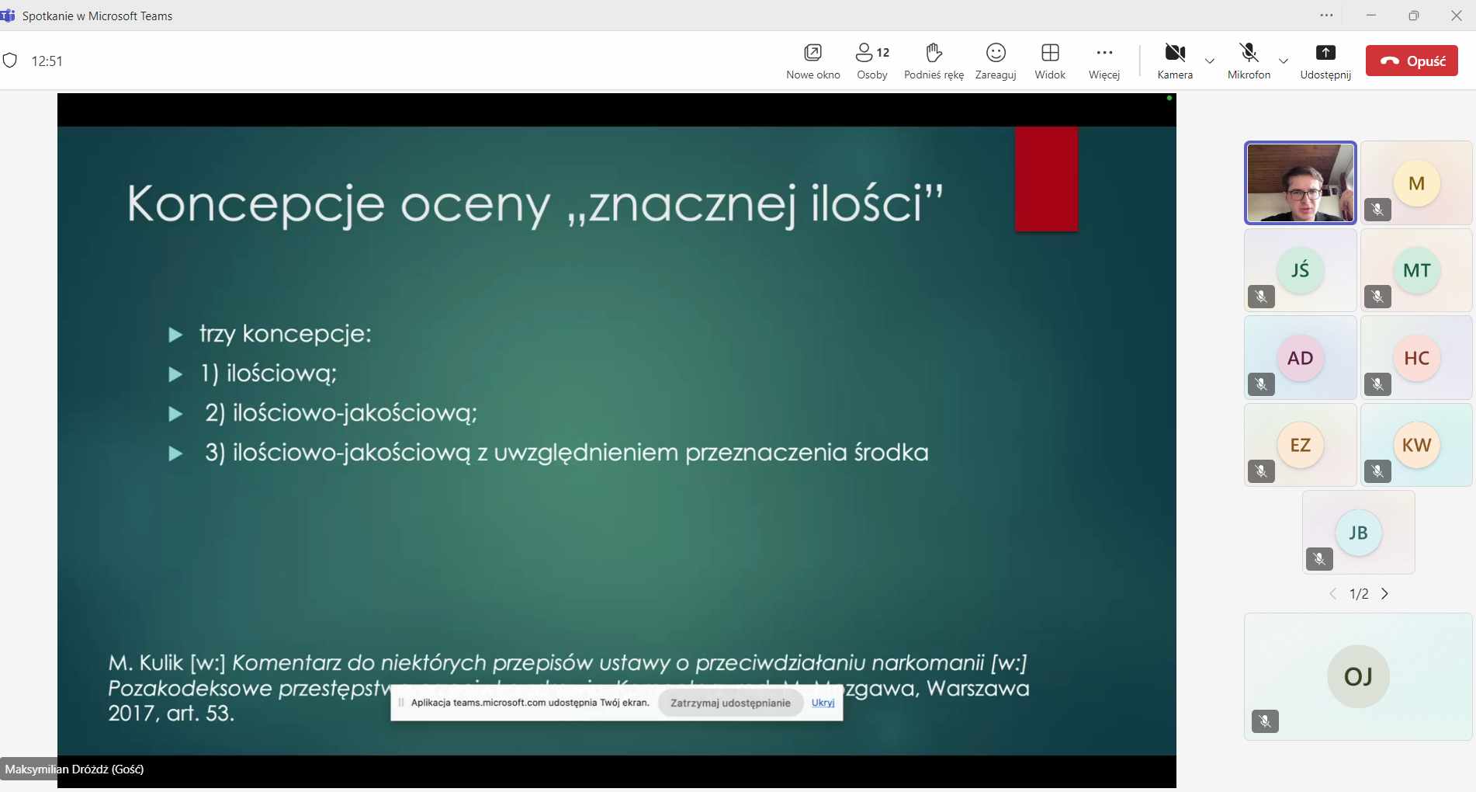Click muted mic icon on MT tile

tap(1377, 297)
